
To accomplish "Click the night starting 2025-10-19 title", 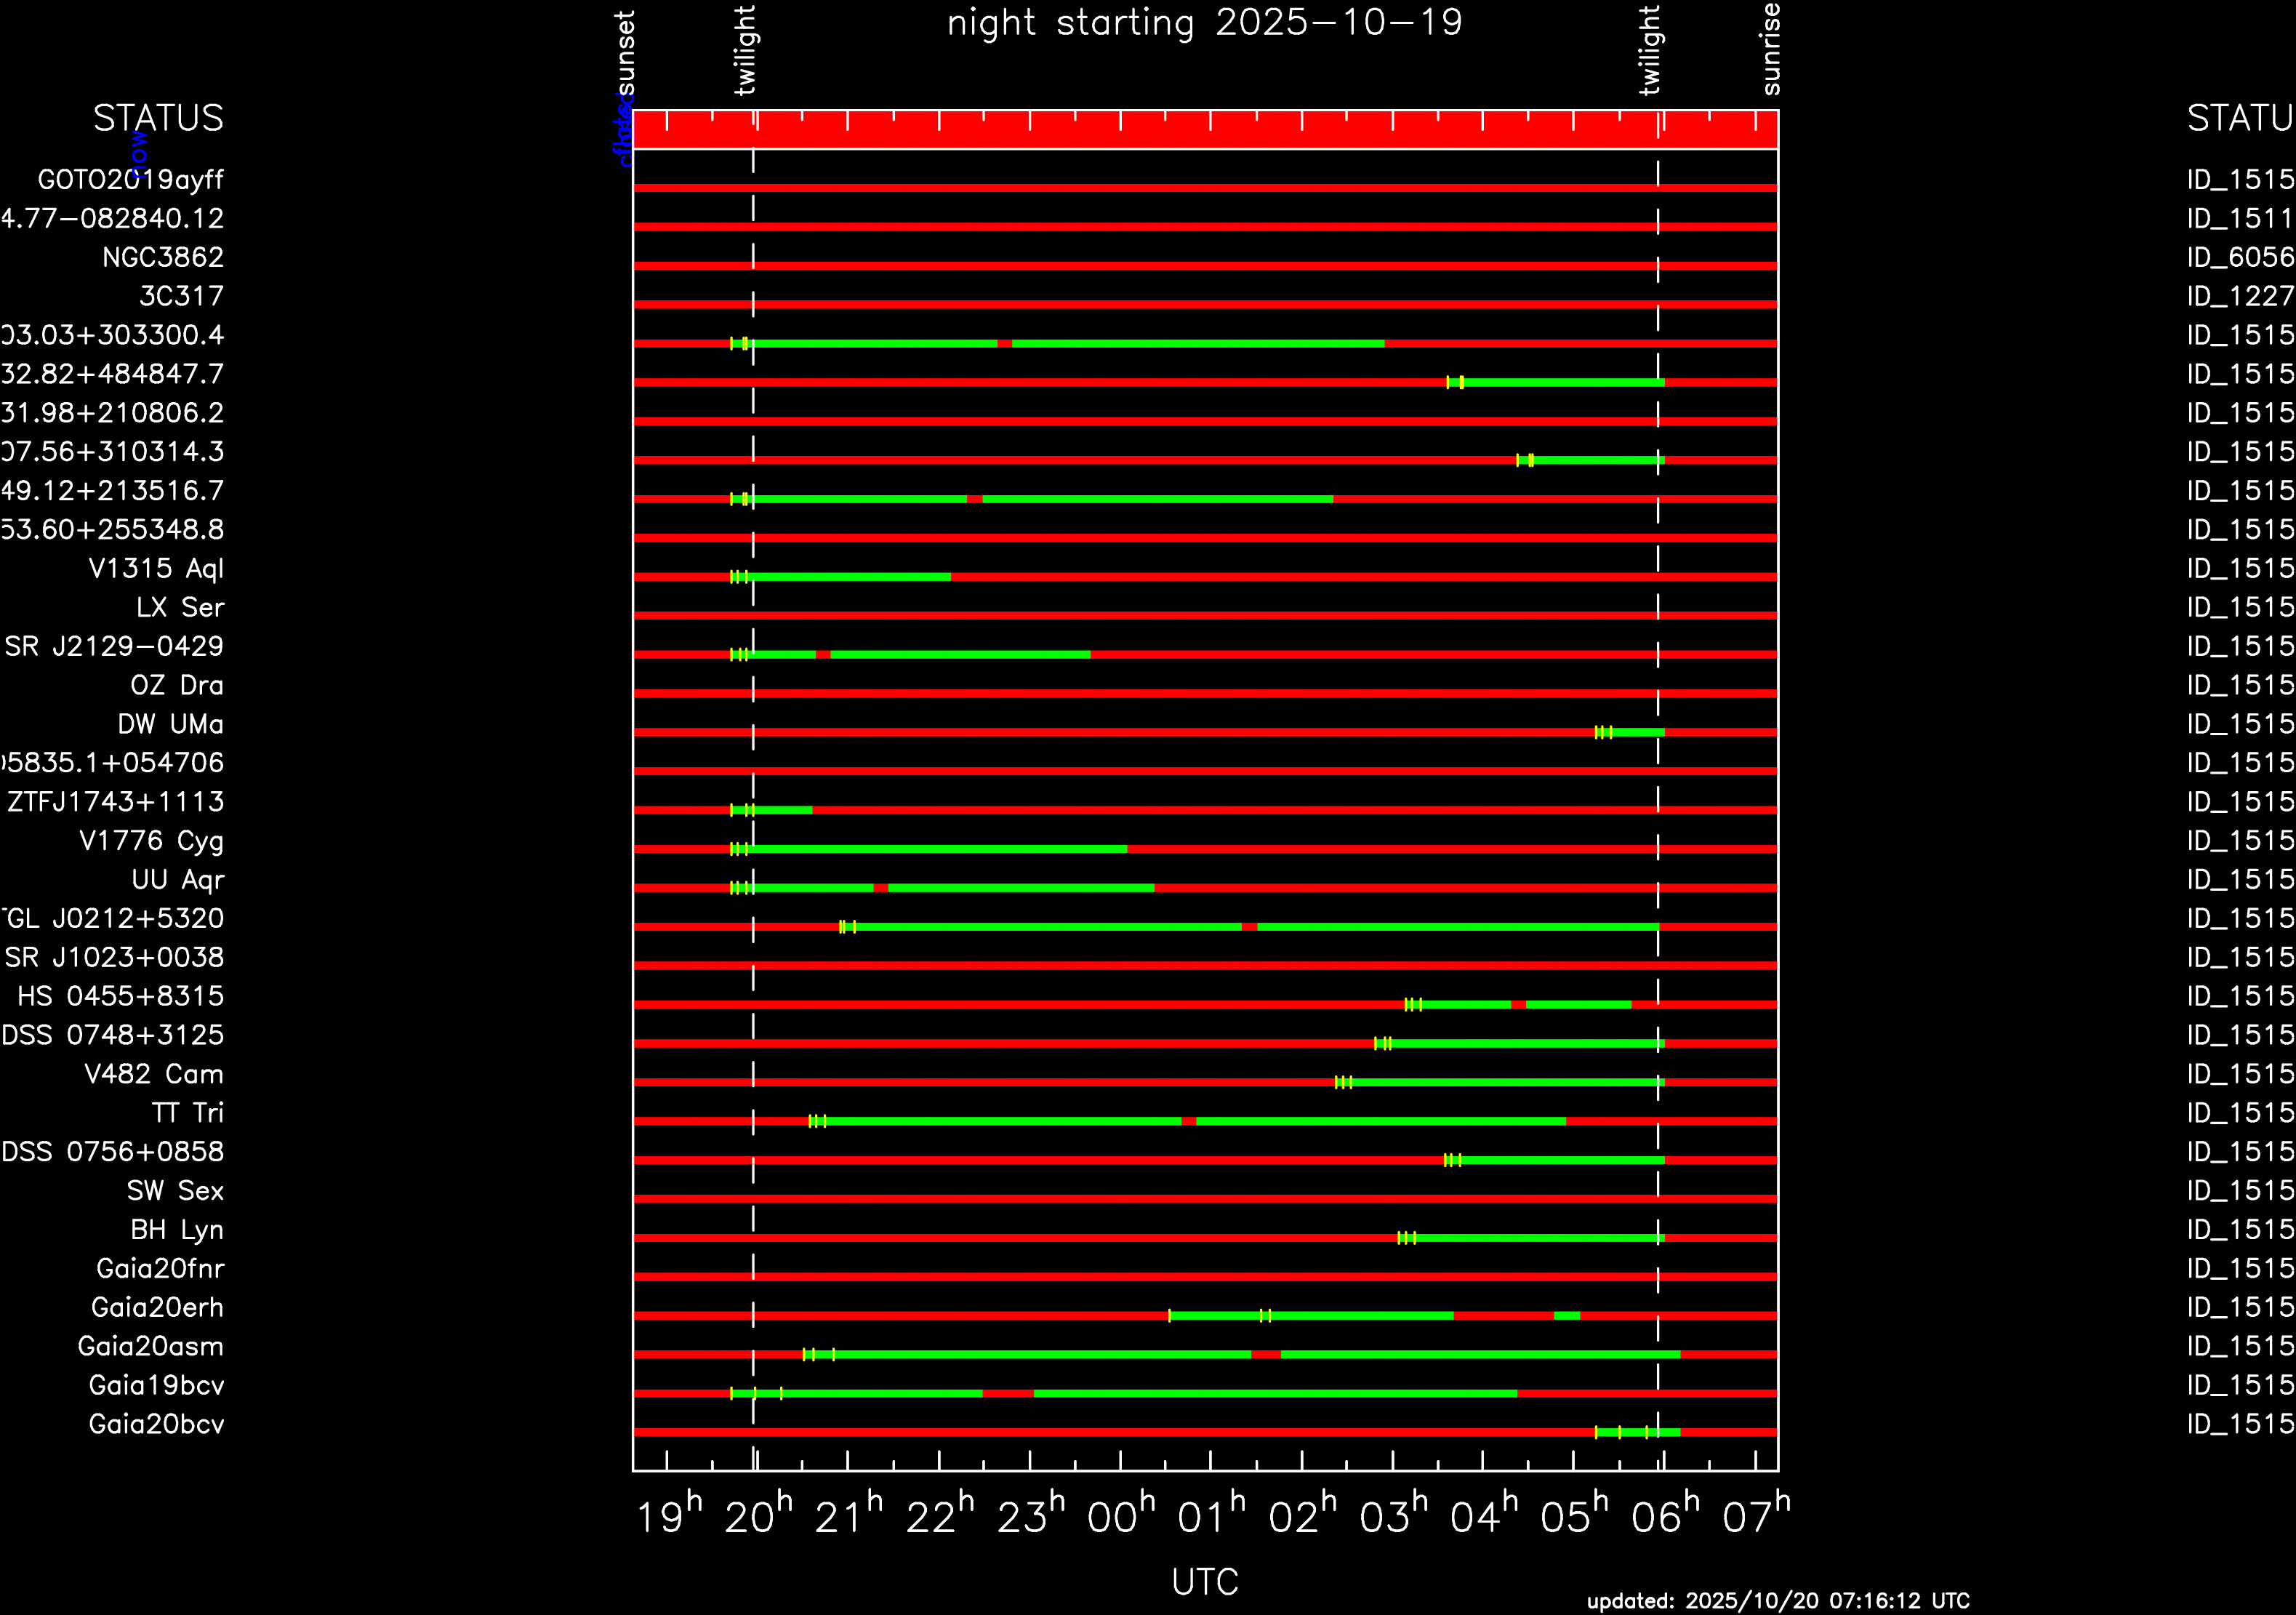I will (1204, 23).
